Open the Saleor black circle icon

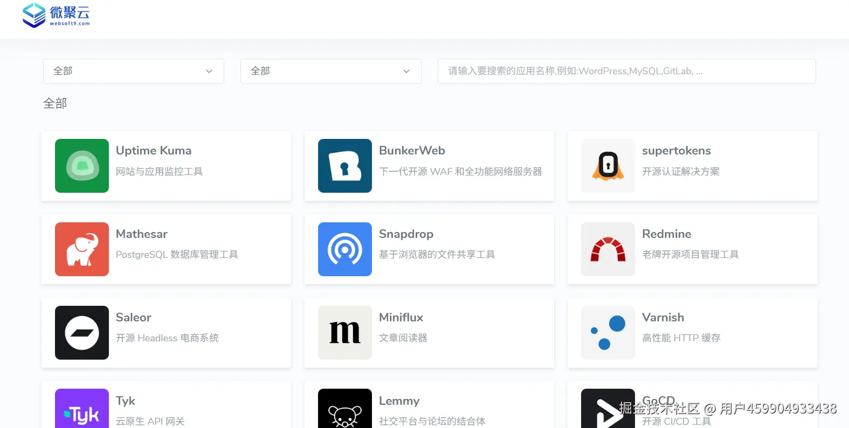(82, 333)
